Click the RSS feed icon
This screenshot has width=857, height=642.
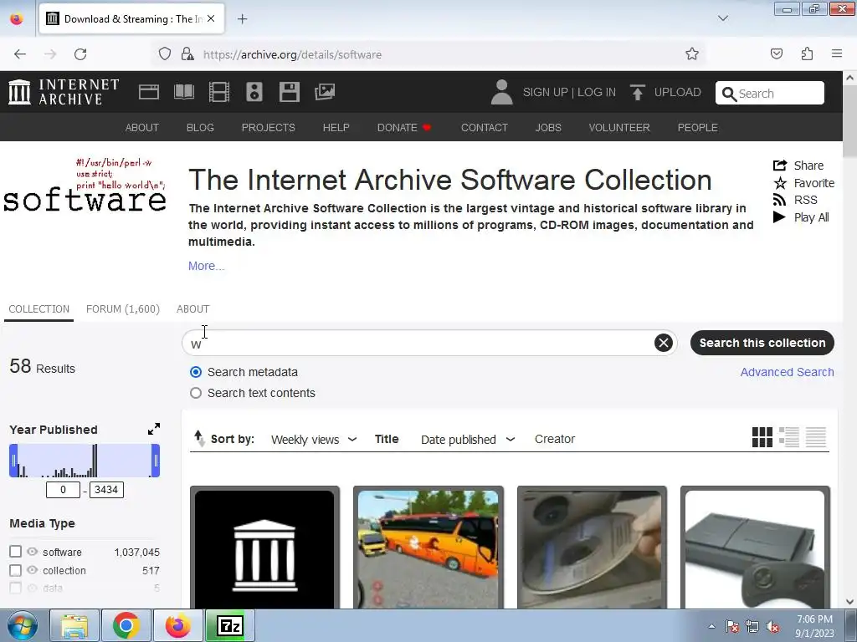[x=779, y=200]
